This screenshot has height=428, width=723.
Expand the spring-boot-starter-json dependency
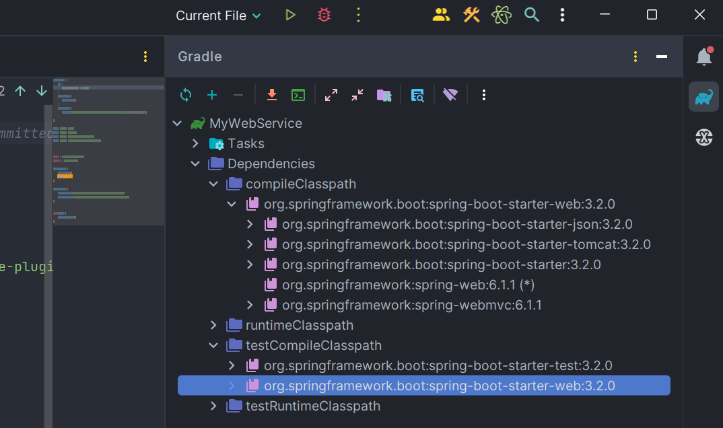[x=250, y=224]
